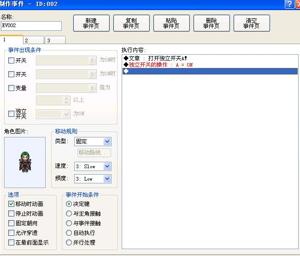Click 粘贴事件页 button
Image resolution: width=300 pixels, height=256 pixels.
(x=171, y=23)
